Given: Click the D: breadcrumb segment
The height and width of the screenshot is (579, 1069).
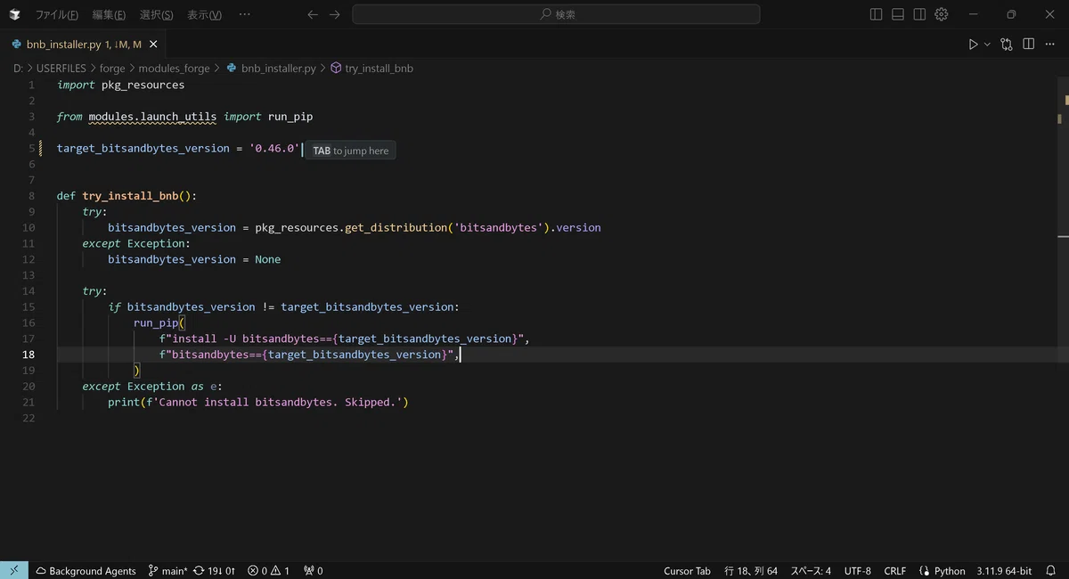Looking at the screenshot, I should pyautogui.click(x=18, y=68).
